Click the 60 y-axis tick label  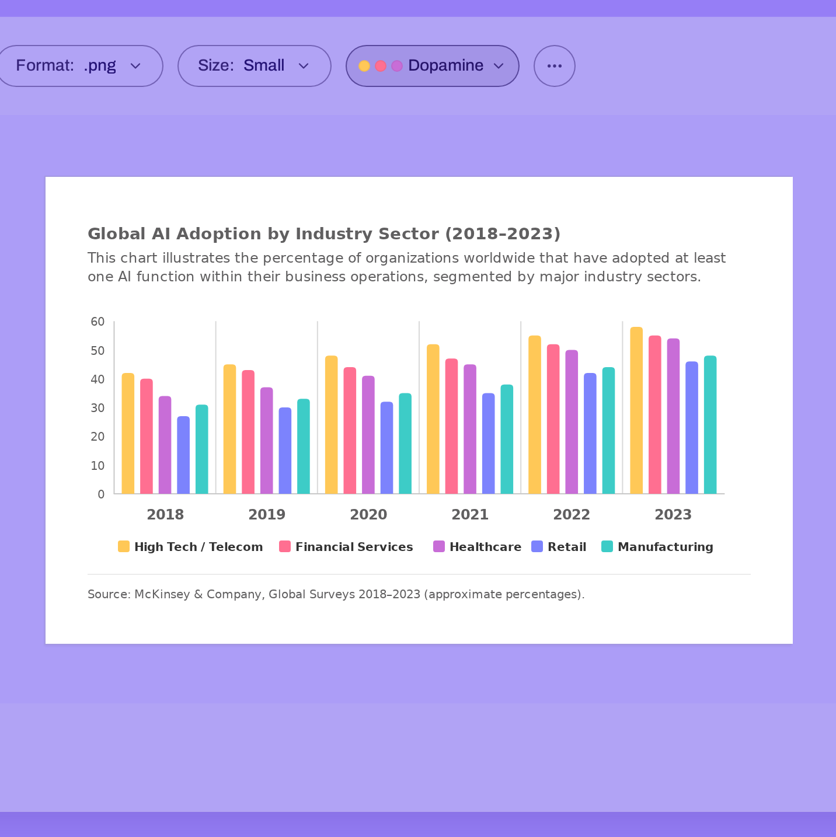tap(97, 322)
